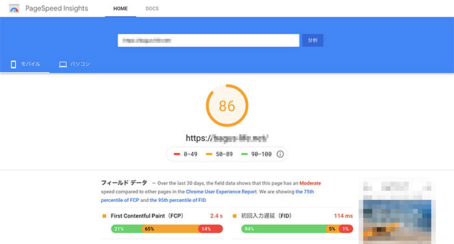Image resolution: width=454 pixels, height=244 pixels.
Task: Click the 1% red FID bar segment
Action: (346, 229)
